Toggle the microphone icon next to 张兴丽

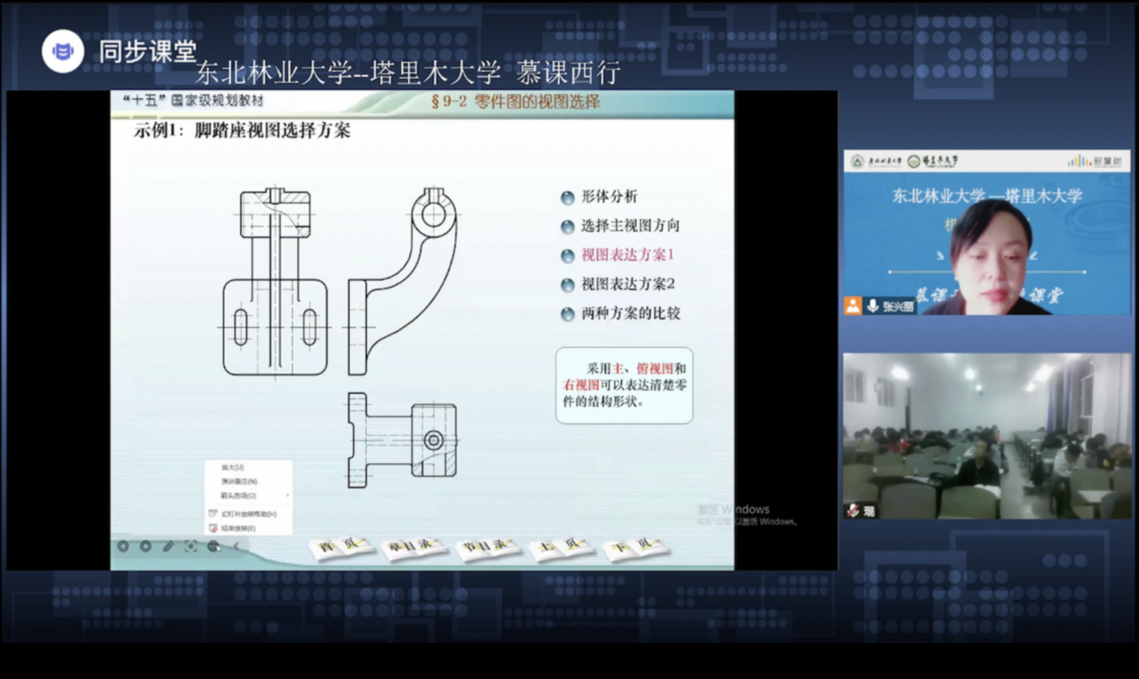pyautogui.click(x=872, y=306)
